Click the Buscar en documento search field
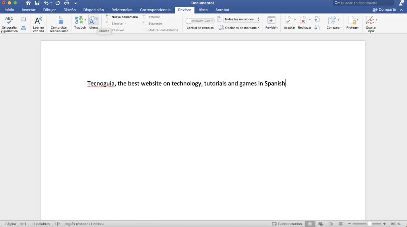This screenshot has width=407, height=227. point(363,3)
